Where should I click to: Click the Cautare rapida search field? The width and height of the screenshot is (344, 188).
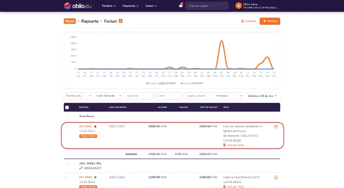208,6
